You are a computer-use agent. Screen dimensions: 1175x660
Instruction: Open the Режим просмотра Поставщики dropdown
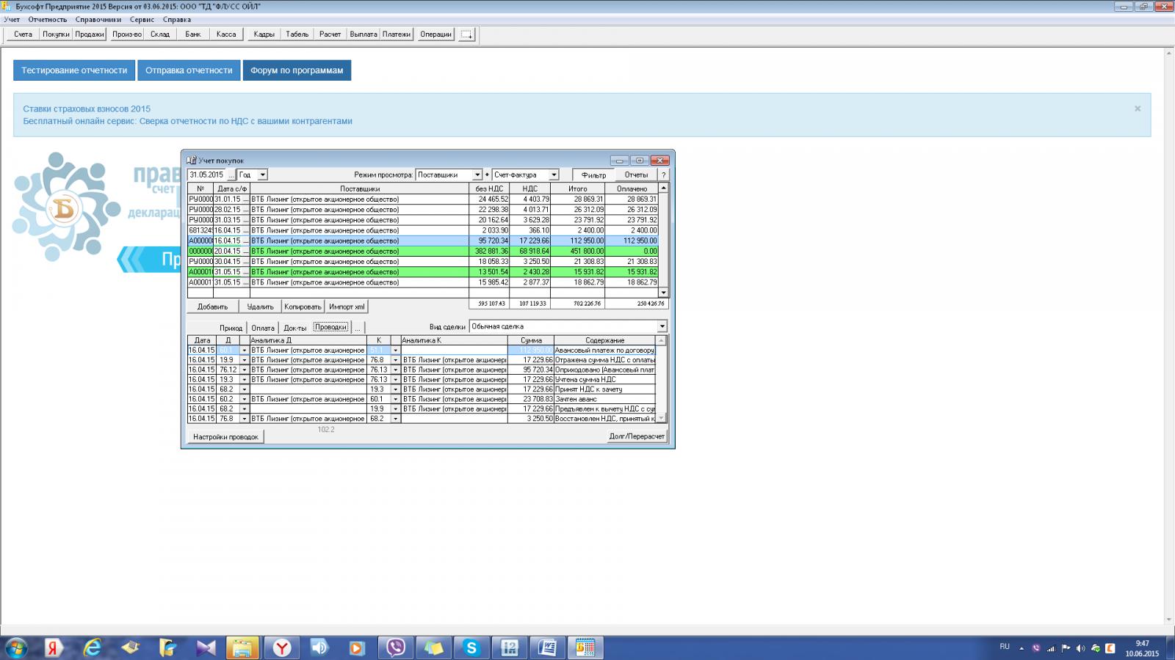477,175
